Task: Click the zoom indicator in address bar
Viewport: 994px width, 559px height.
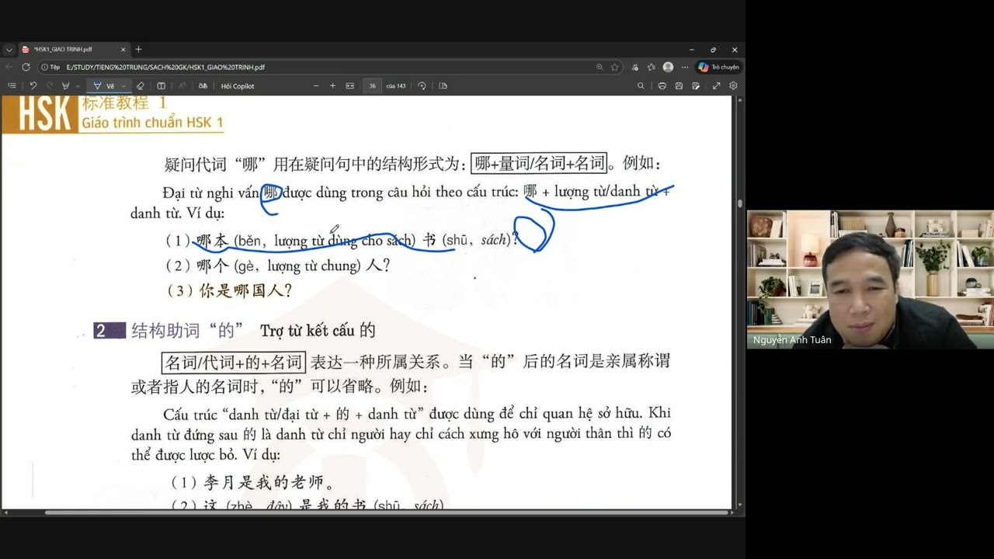Action: coord(600,67)
